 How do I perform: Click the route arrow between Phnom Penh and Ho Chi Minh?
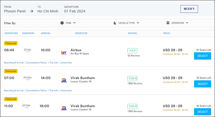click(32, 11)
